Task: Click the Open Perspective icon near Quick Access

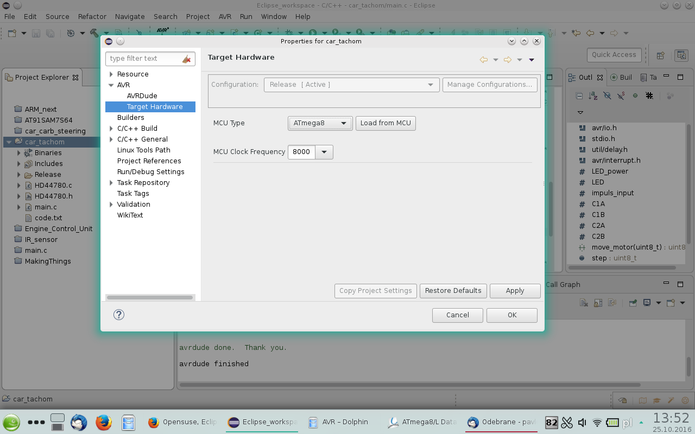Action: coord(661,55)
